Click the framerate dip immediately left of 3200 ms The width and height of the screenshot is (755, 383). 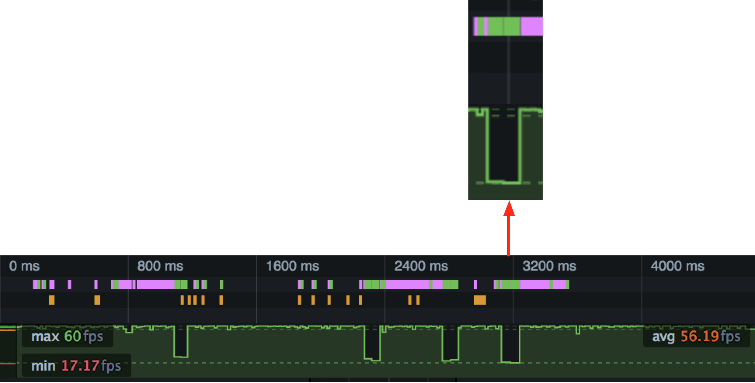(510, 344)
